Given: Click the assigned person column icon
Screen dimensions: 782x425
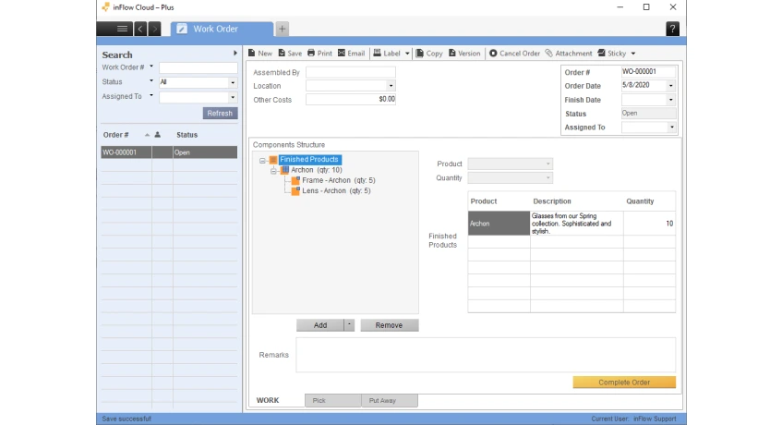Looking at the screenshot, I should [x=158, y=135].
